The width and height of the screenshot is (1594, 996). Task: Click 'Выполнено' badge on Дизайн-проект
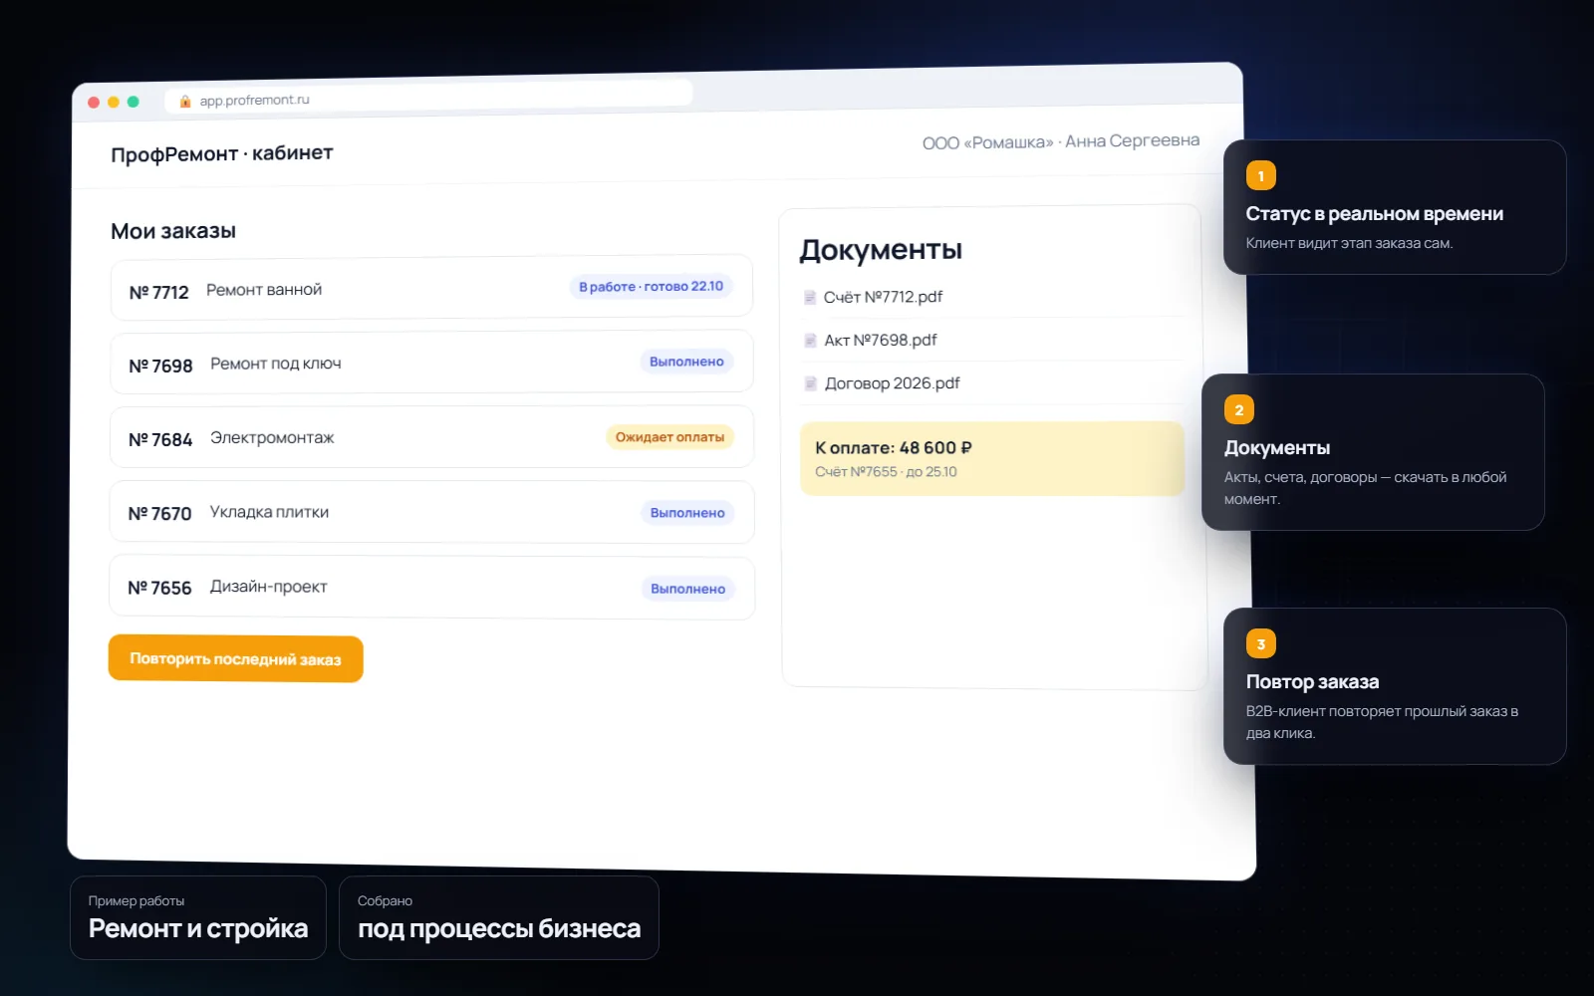(x=687, y=589)
